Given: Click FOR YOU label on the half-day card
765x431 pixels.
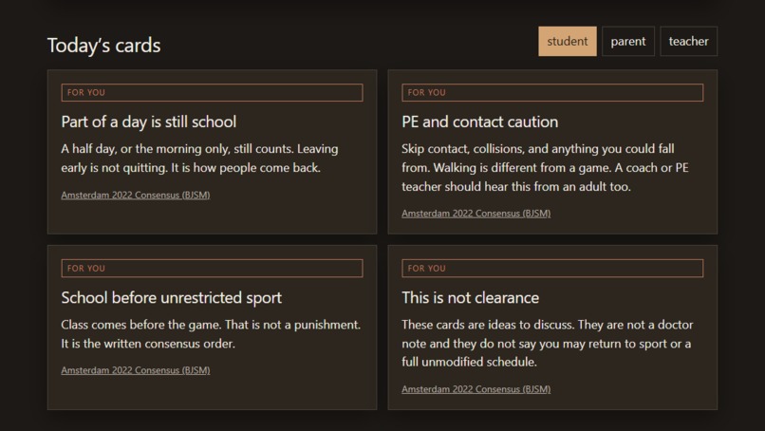Looking at the screenshot, I should tap(213, 93).
